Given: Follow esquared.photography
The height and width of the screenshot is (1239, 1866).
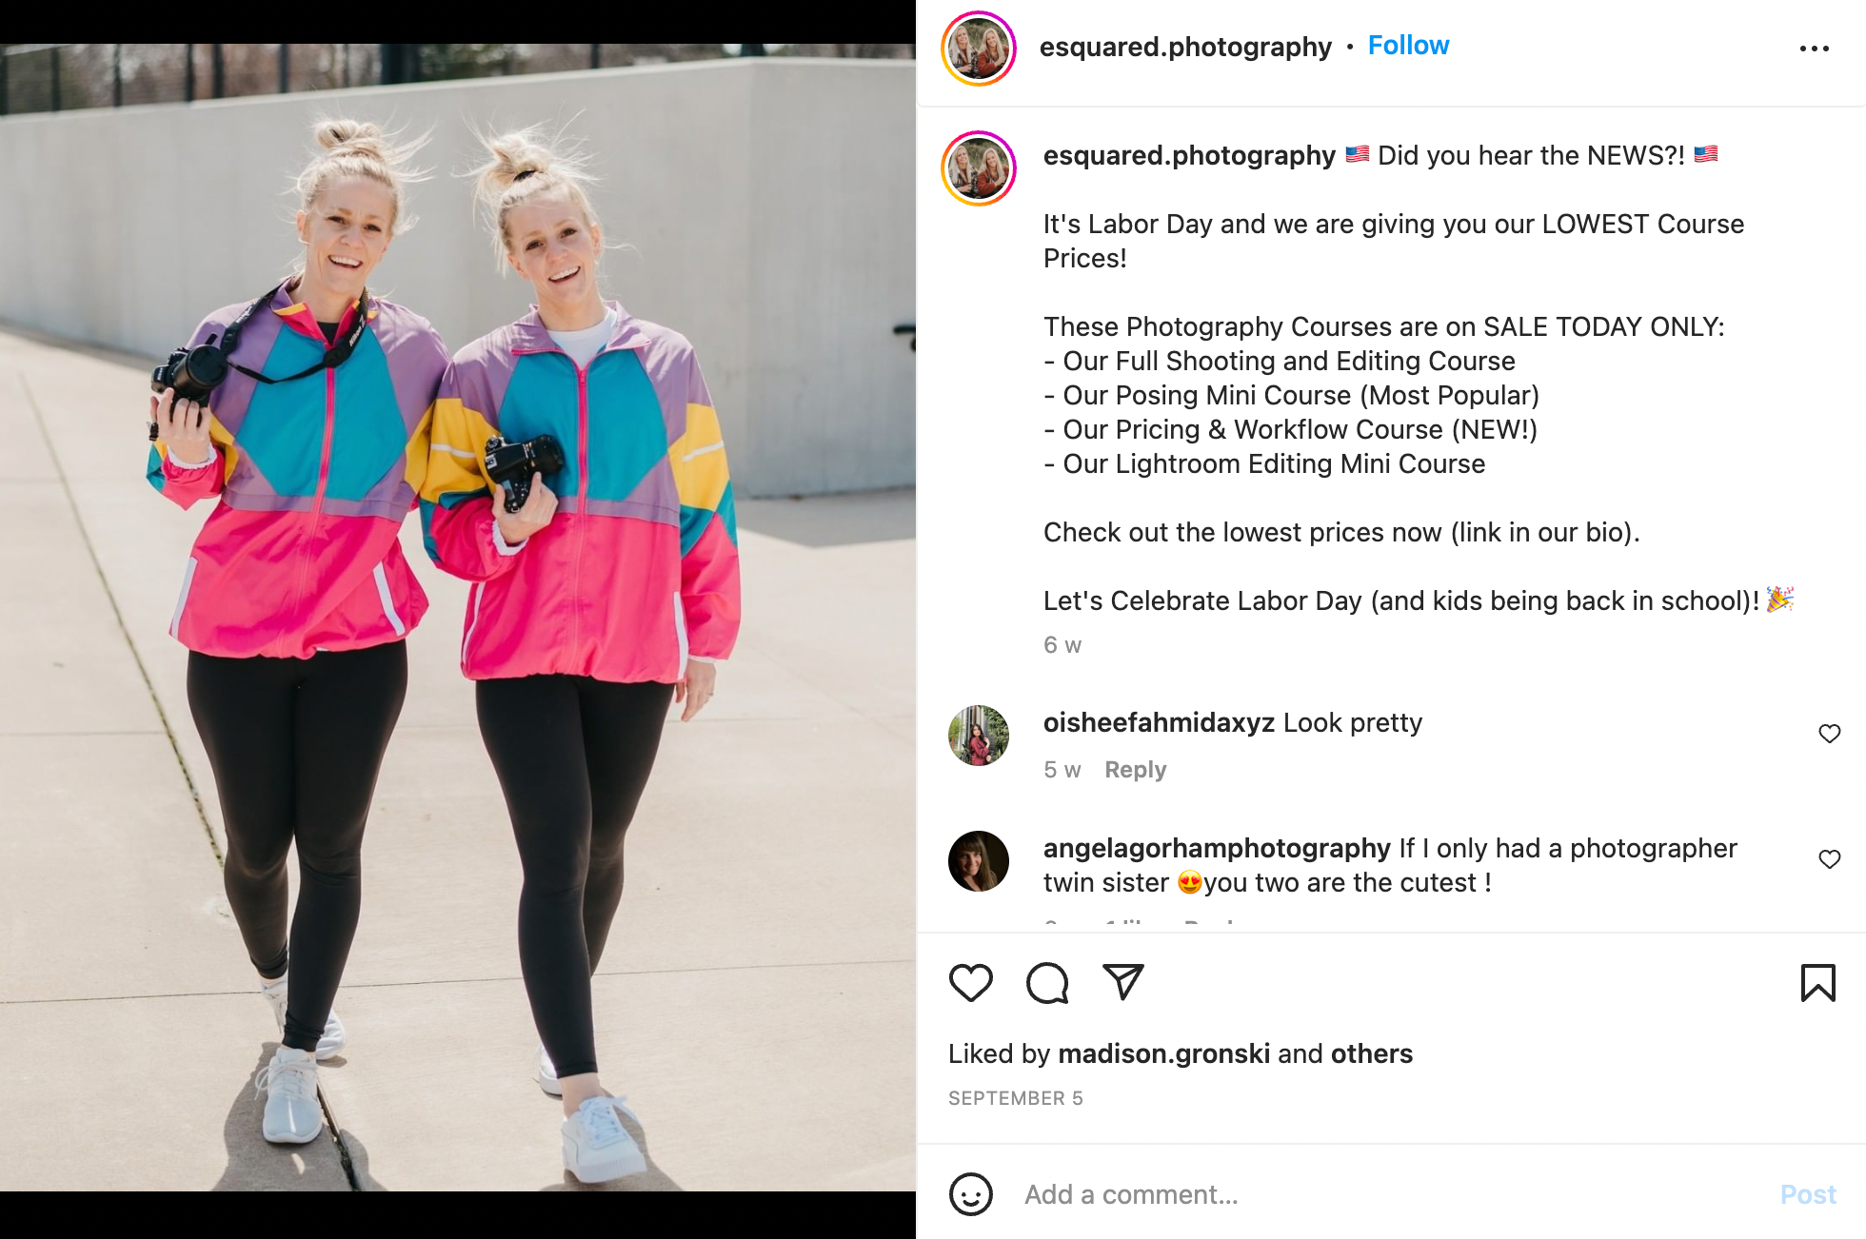Looking at the screenshot, I should 1408,46.
